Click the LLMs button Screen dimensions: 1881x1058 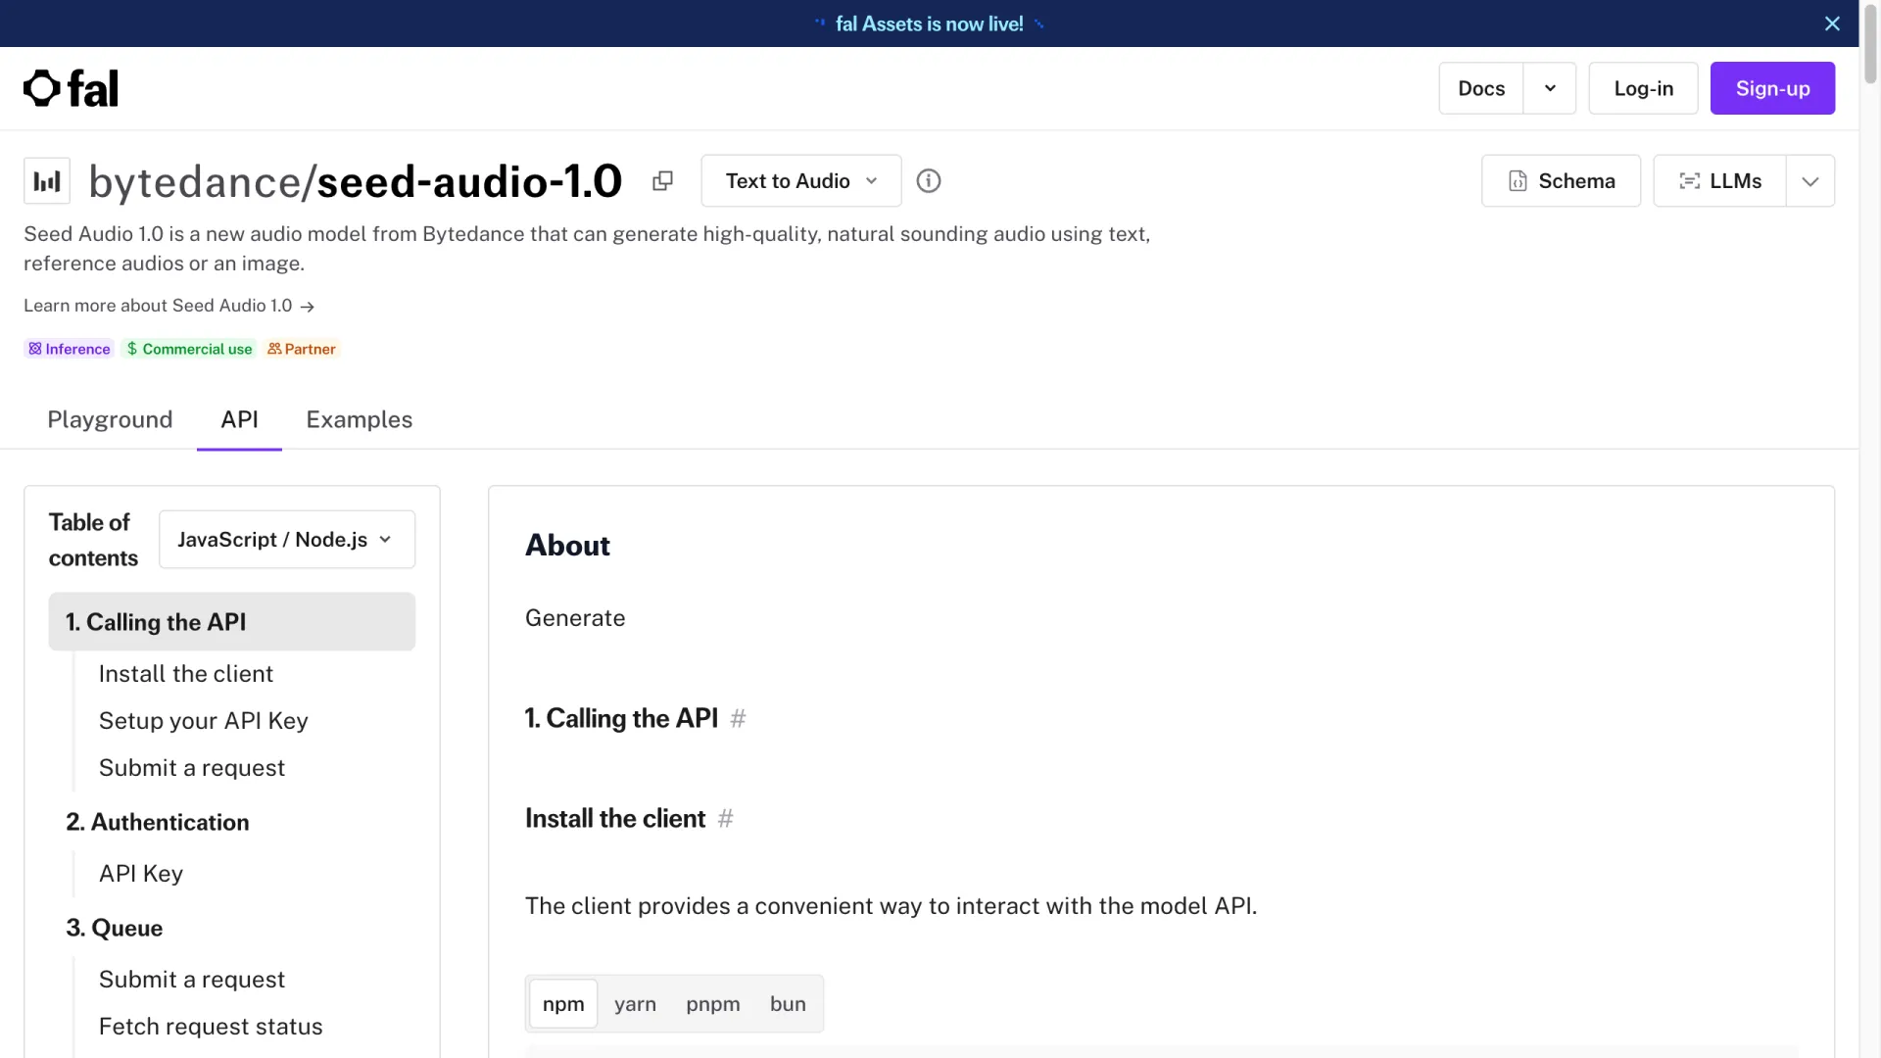[x=1719, y=181]
